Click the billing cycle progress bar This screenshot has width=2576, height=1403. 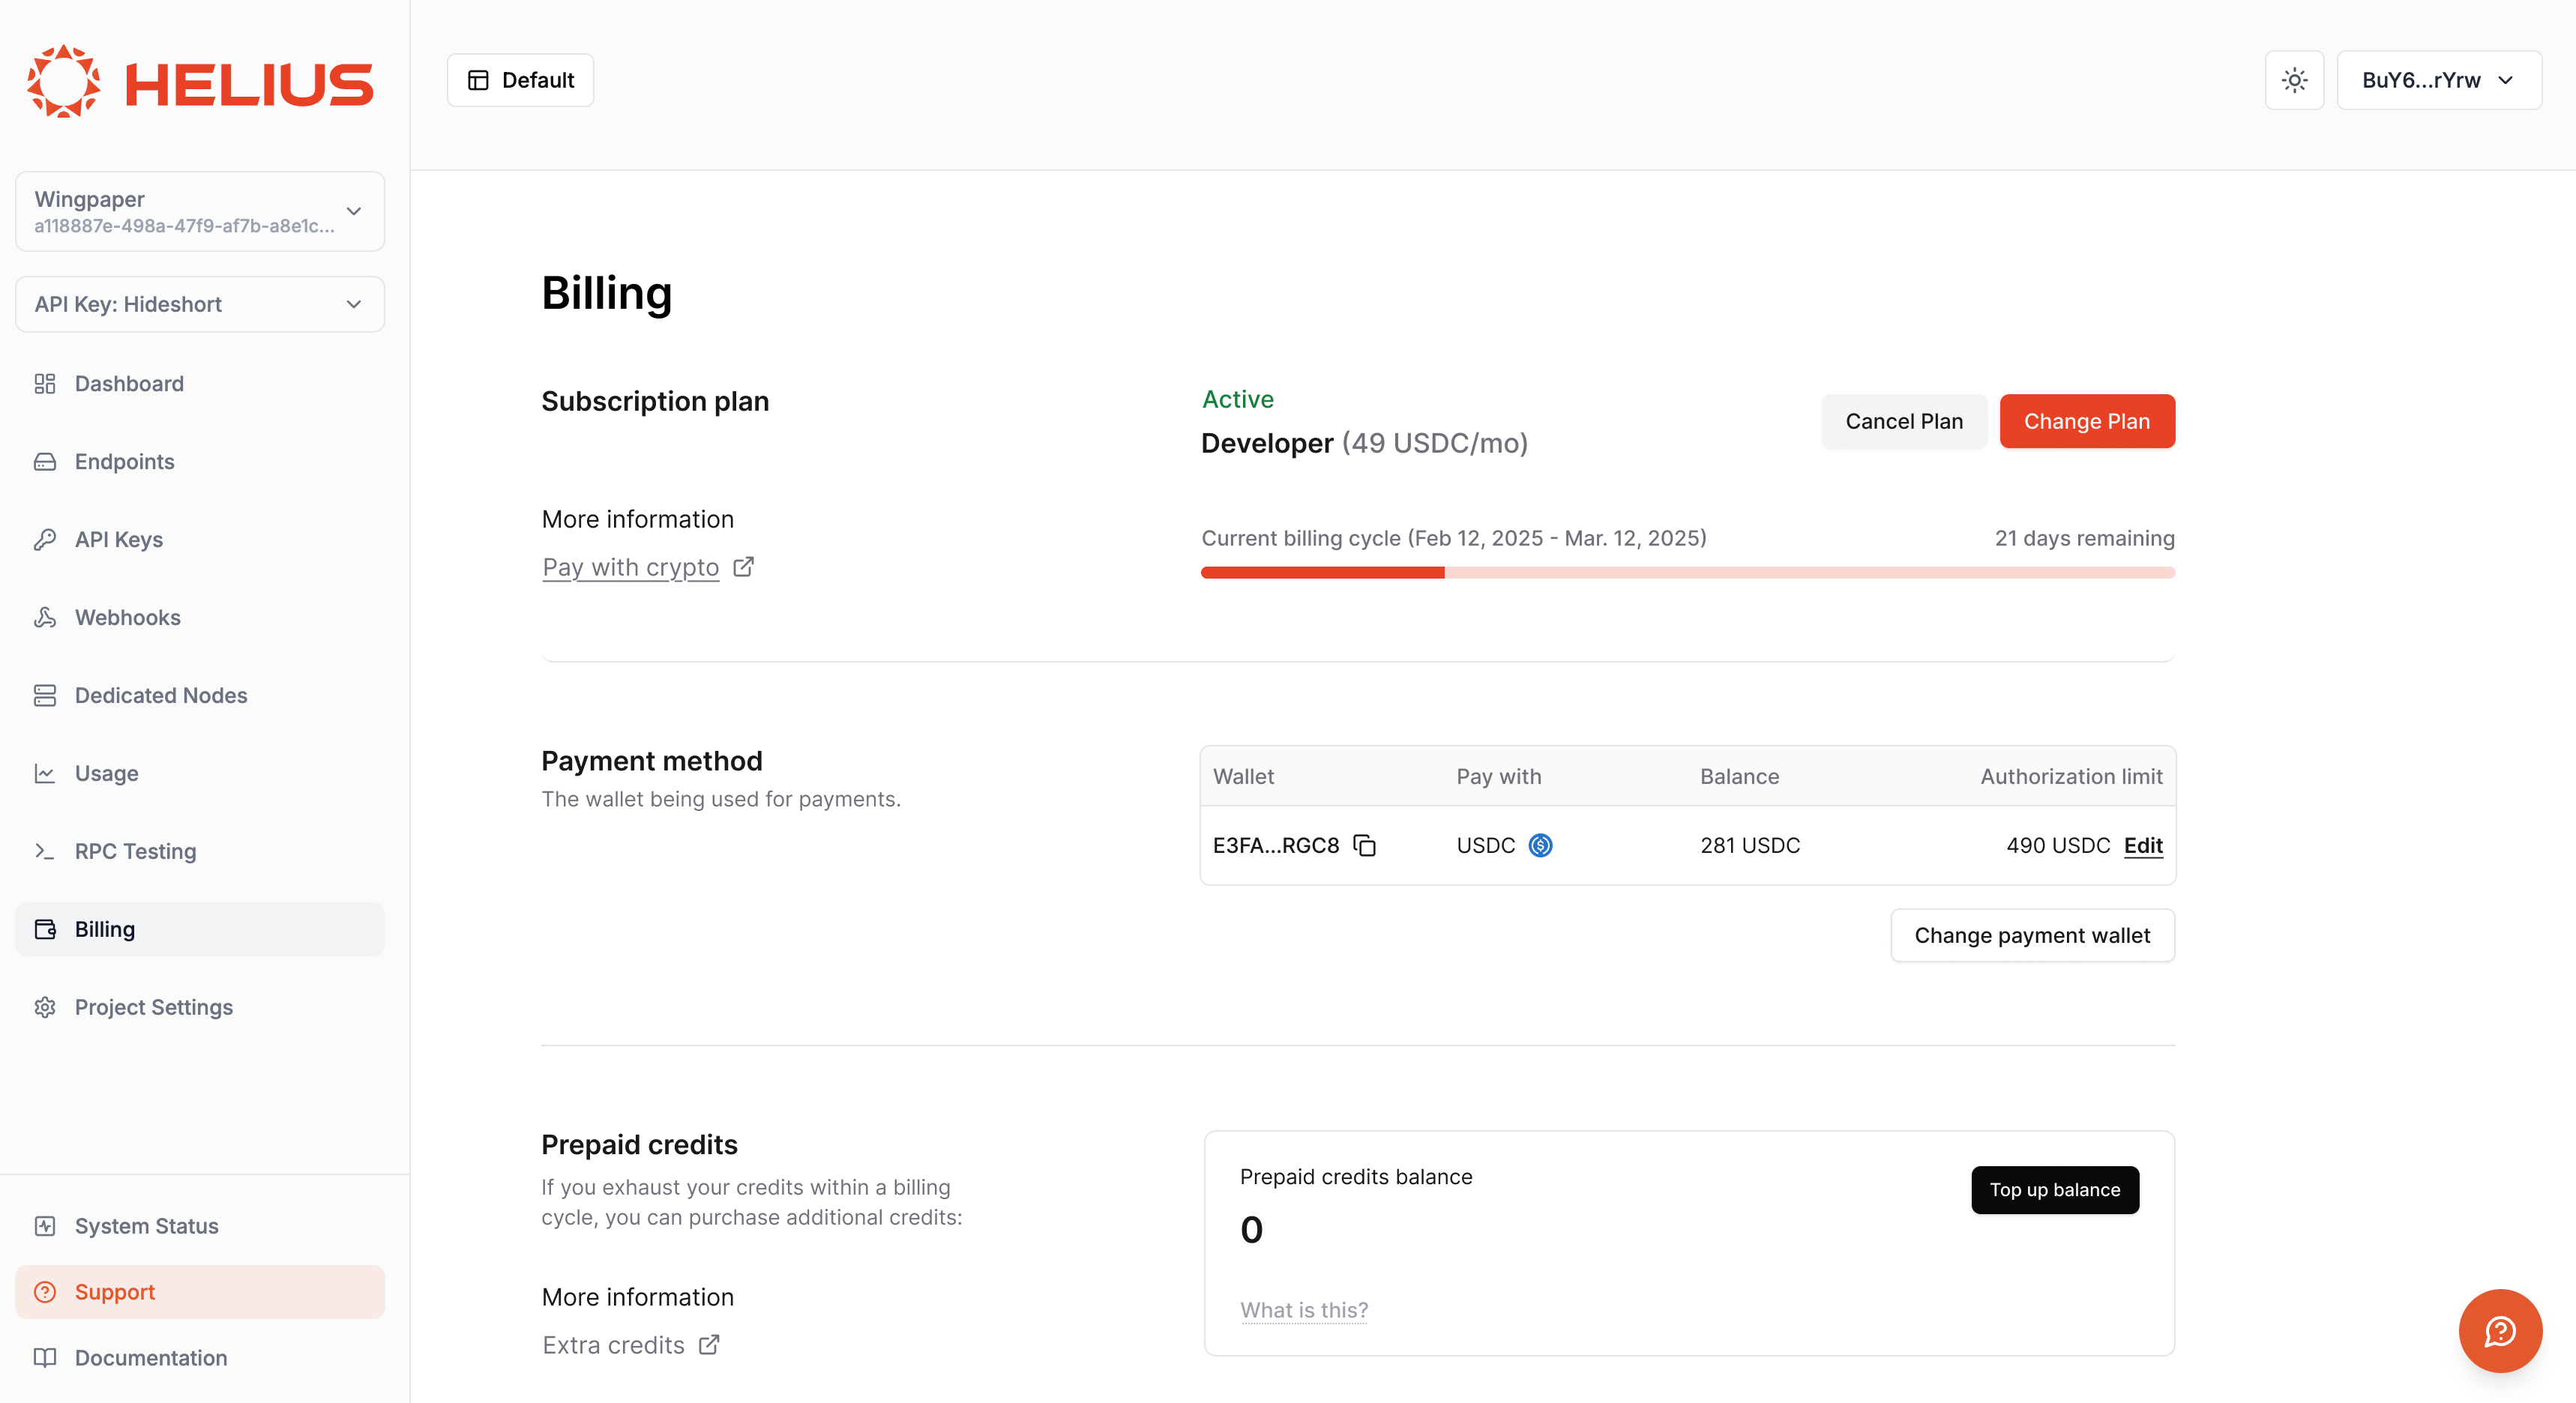[1687, 572]
